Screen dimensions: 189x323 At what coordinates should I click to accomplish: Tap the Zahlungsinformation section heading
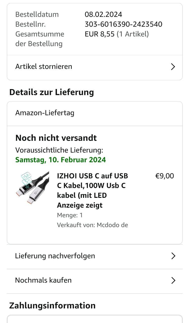click(x=52, y=306)
